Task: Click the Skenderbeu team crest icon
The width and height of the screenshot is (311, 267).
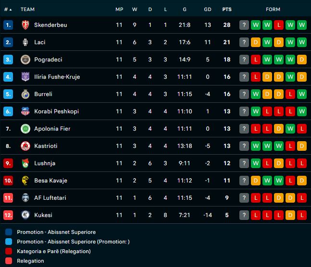Action: pos(25,25)
